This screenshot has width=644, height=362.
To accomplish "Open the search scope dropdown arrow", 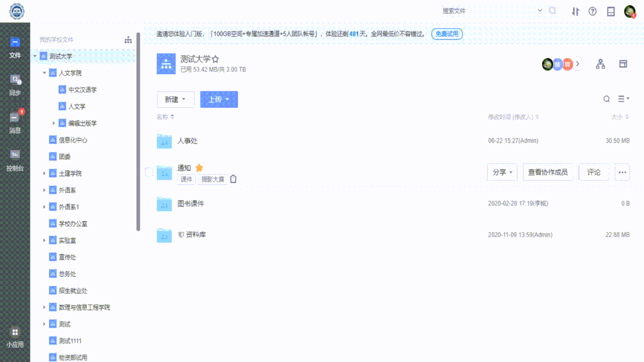I will coord(540,11).
